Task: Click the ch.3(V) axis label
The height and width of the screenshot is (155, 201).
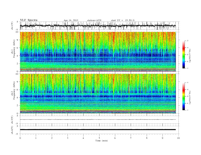Action: [x=12, y=120]
